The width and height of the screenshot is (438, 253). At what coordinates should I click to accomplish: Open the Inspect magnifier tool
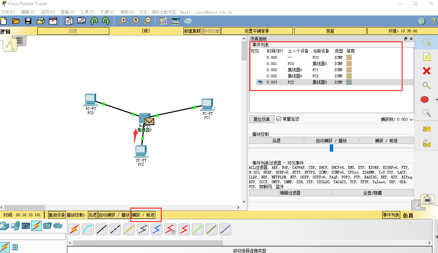coord(426,85)
